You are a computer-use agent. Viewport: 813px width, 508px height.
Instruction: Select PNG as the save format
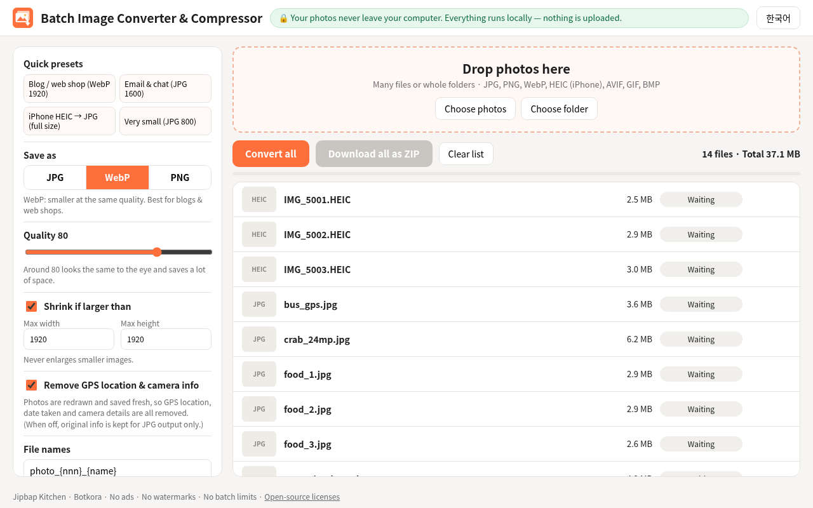[x=180, y=178]
